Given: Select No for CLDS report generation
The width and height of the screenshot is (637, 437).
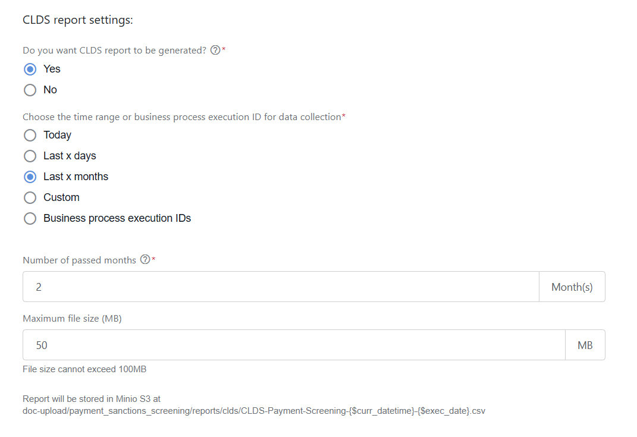Looking at the screenshot, I should tap(30, 90).
